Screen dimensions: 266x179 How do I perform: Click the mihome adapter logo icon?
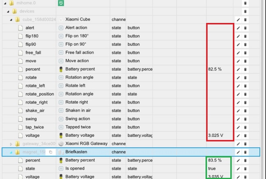61,3
